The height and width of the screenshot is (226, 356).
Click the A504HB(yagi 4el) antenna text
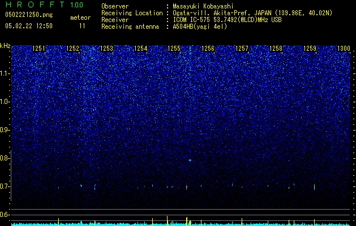(200, 27)
